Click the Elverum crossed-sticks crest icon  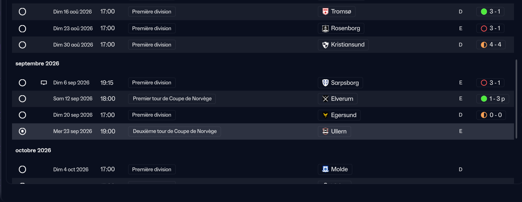325,98
